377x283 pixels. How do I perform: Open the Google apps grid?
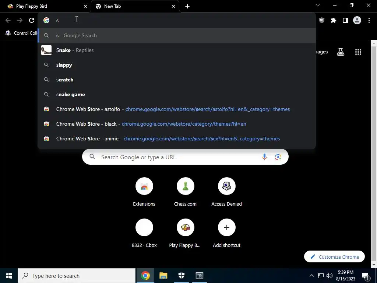pyautogui.click(x=358, y=52)
